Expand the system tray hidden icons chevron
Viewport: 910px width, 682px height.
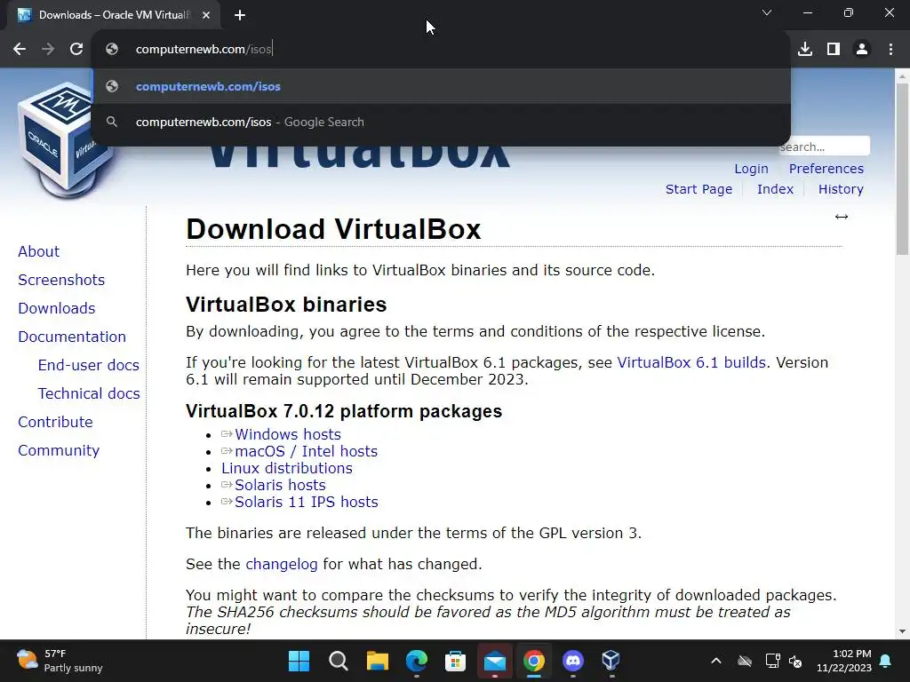tap(716, 661)
